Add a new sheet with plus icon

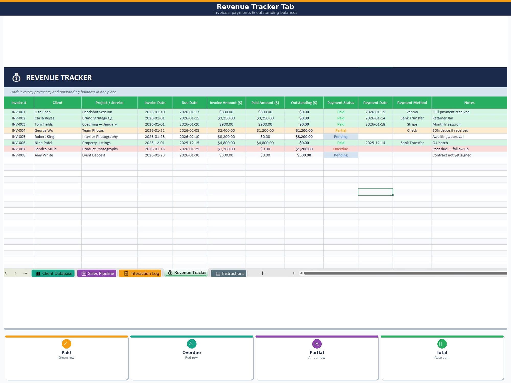pos(262,273)
